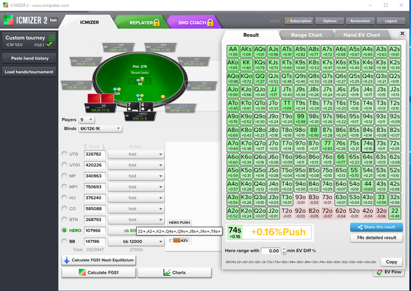Select the 74s highlighted hand cell
The image size is (411, 291).
(368, 145)
